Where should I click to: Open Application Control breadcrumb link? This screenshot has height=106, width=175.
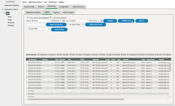tap(35, 2)
